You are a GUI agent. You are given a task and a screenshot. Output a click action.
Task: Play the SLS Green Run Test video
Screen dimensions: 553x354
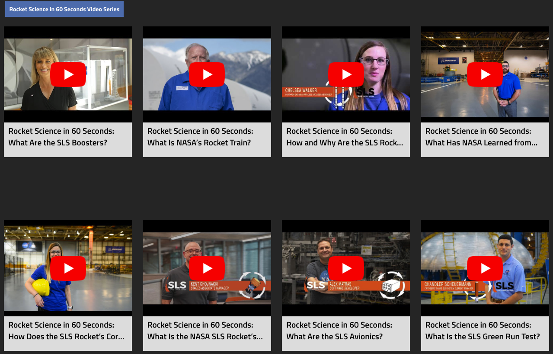click(x=485, y=268)
